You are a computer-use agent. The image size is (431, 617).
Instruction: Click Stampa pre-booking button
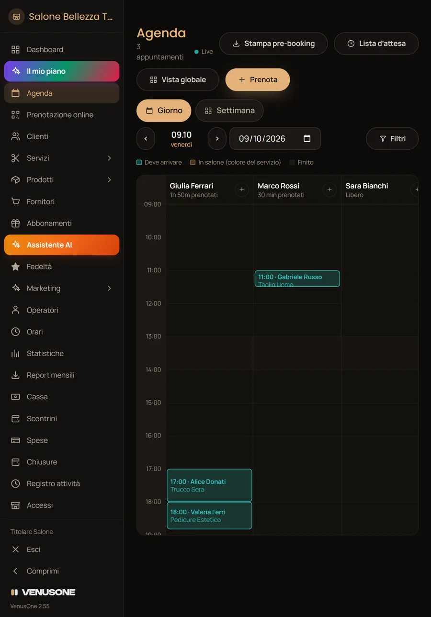(x=273, y=44)
